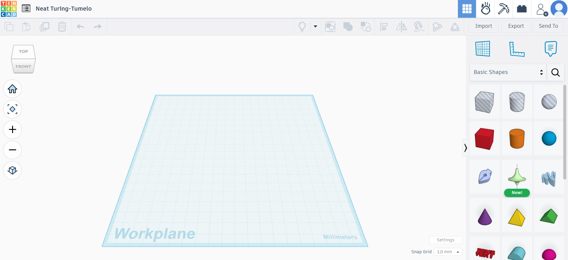The width and height of the screenshot is (568, 260).
Task: Open workplane Settings button
Action: point(446,240)
